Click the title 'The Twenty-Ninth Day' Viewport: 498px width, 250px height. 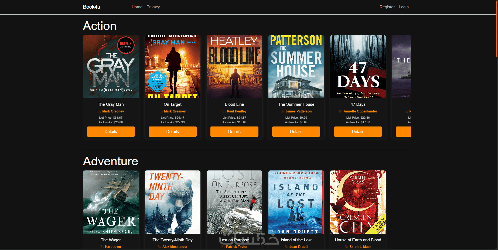[x=173, y=240]
